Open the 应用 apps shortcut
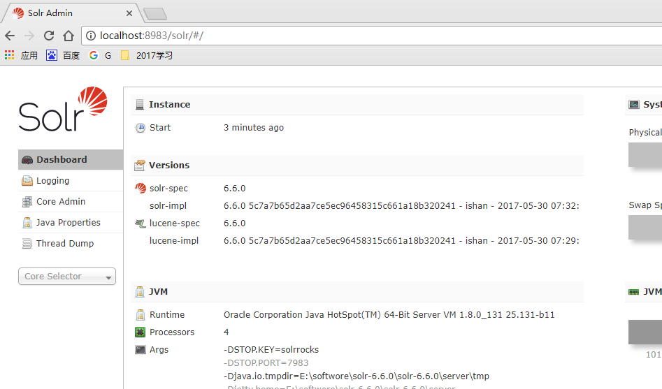The width and height of the screenshot is (662, 389). point(21,55)
